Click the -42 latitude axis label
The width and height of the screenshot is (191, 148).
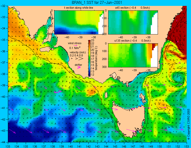(3, 119)
